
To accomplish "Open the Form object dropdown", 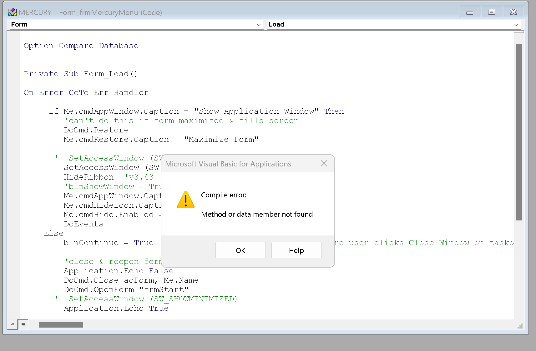I will click(259, 25).
